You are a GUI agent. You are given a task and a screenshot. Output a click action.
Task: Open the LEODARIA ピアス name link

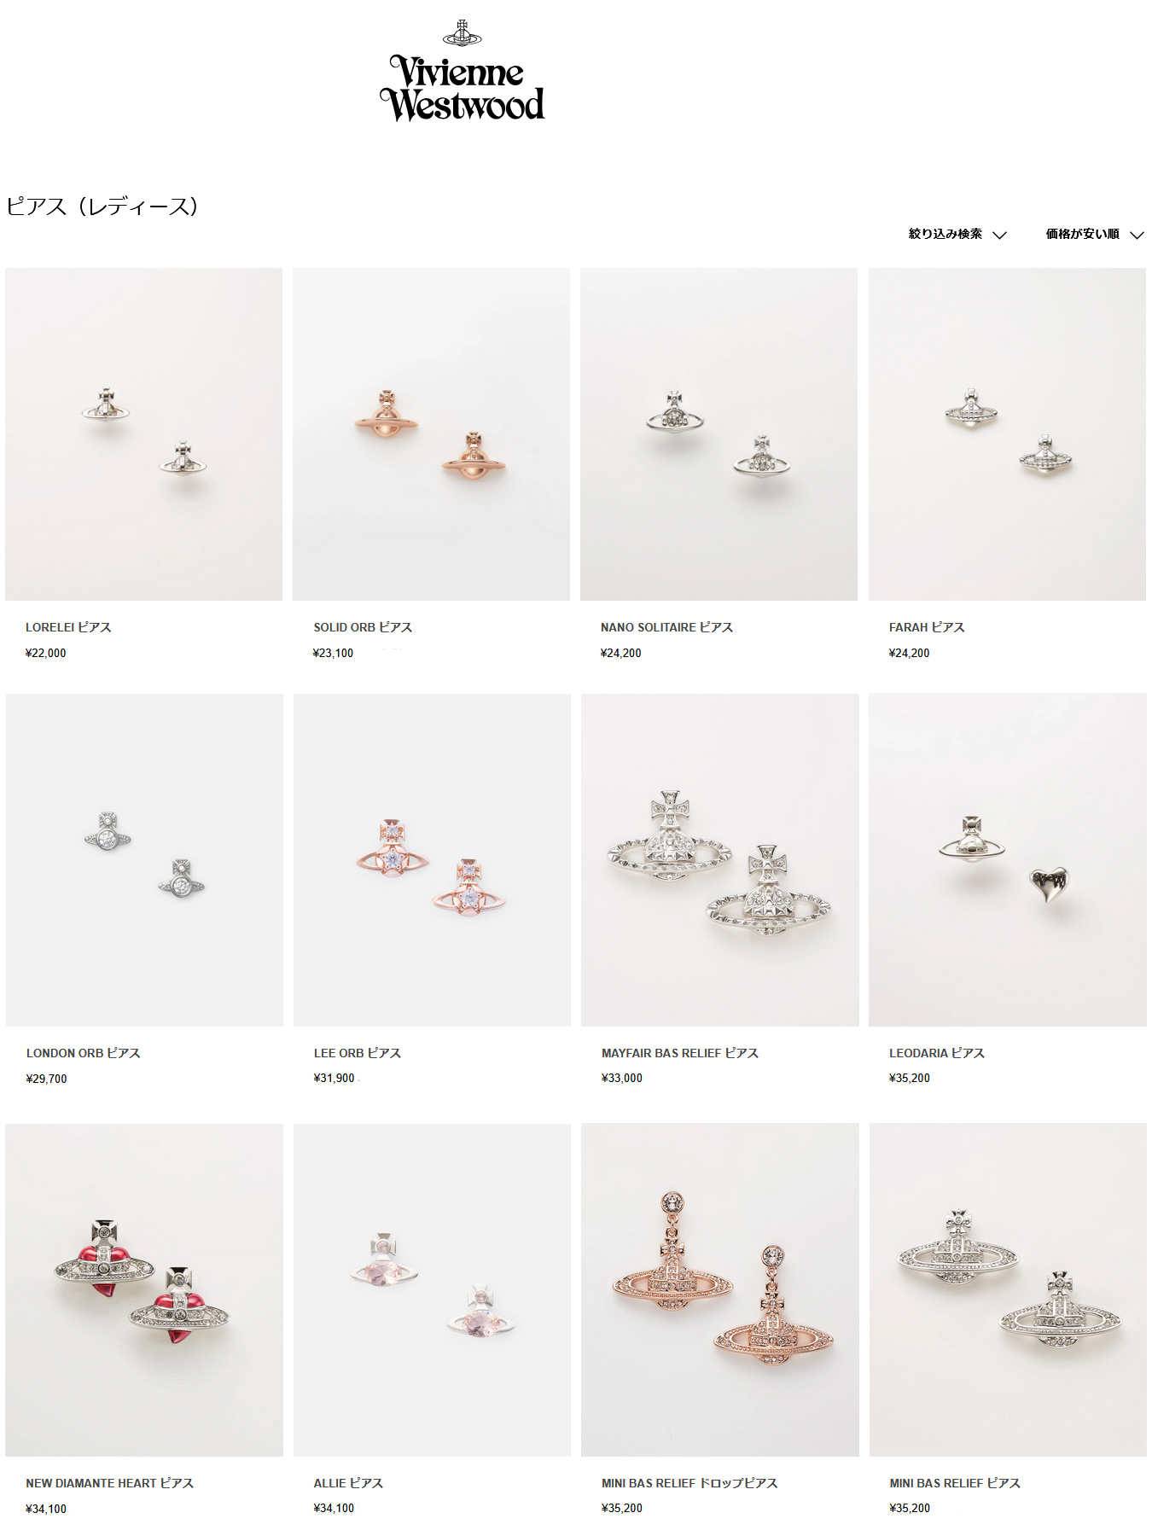(x=937, y=1053)
